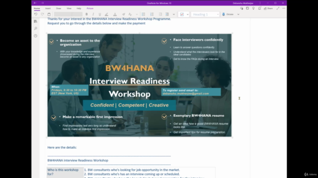Screen dimensions: 318x178
Task: Toggle Italic formatting
Action: pos(93,14)
